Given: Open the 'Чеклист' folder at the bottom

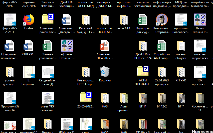Looking at the screenshot, I should 48,124.
